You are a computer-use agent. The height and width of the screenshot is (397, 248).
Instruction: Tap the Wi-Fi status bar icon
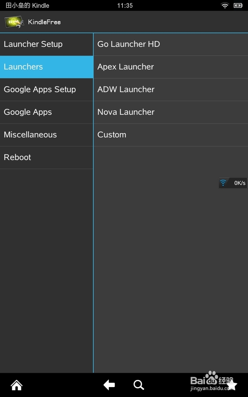point(225,6)
